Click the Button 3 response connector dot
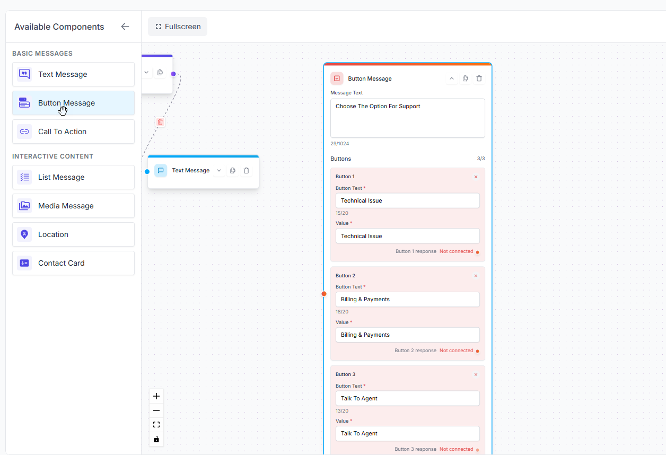 477,449
